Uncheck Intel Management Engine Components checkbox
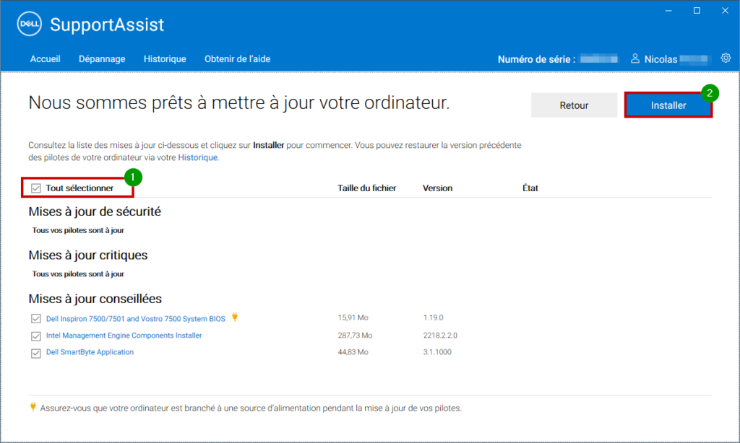Viewport: 740px width, 443px height. pos(36,336)
